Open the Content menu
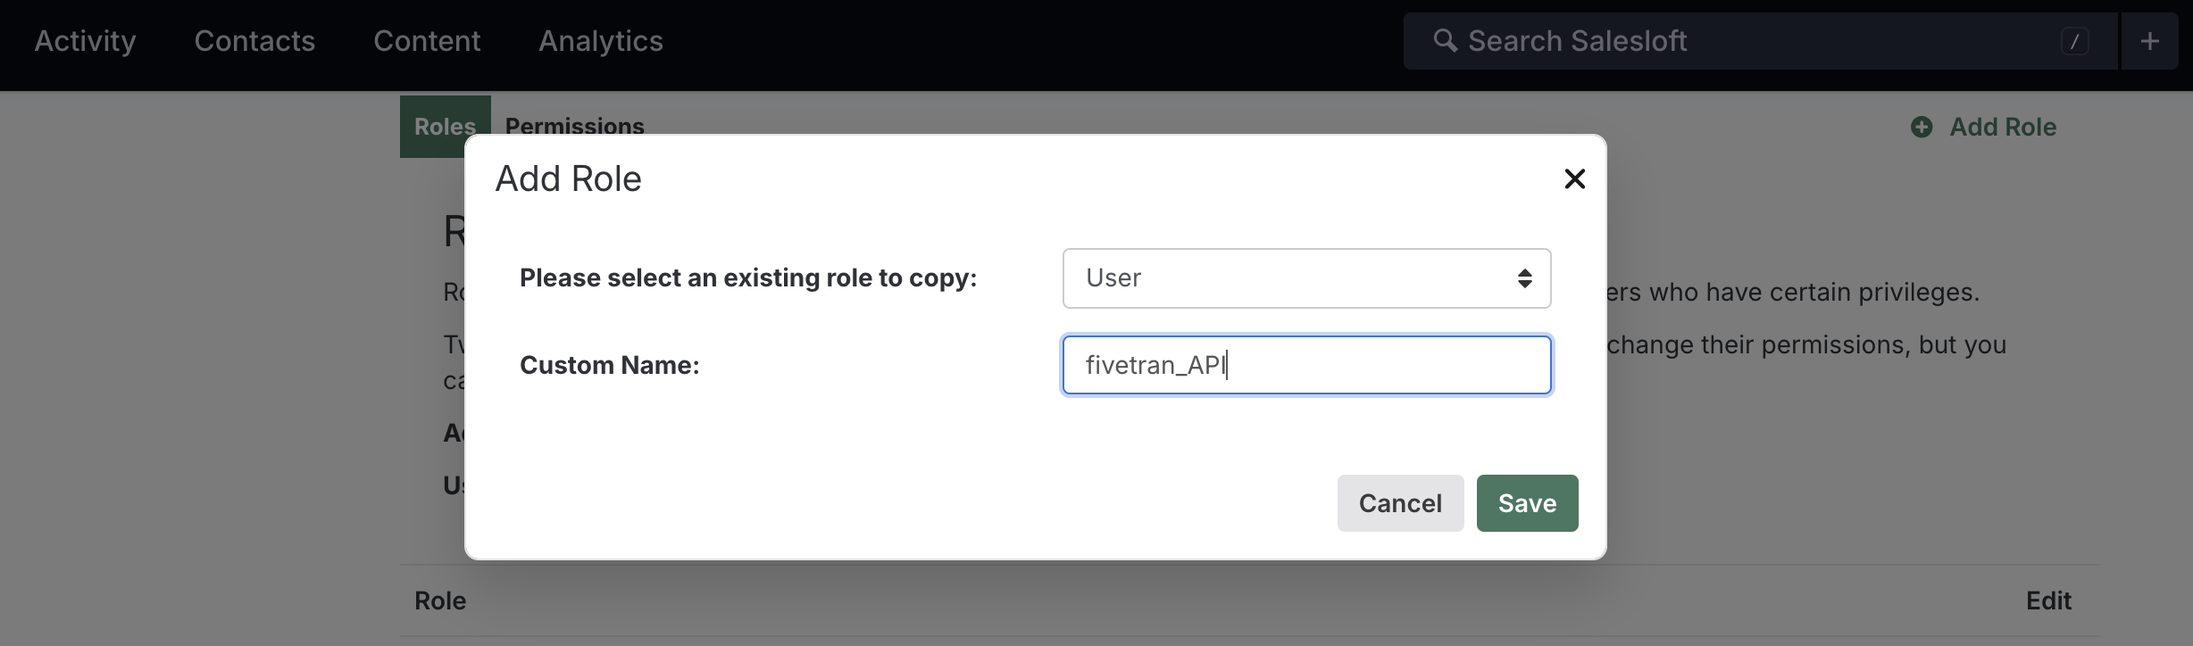 (x=427, y=41)
